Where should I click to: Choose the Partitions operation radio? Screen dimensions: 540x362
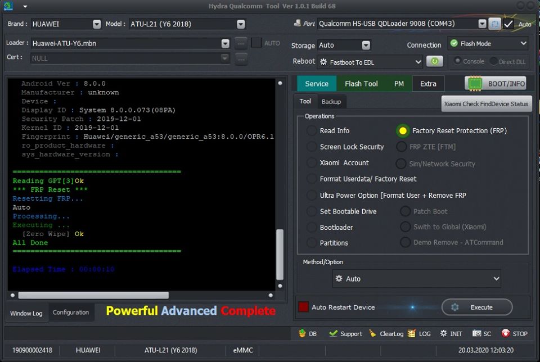click(312, 243)
